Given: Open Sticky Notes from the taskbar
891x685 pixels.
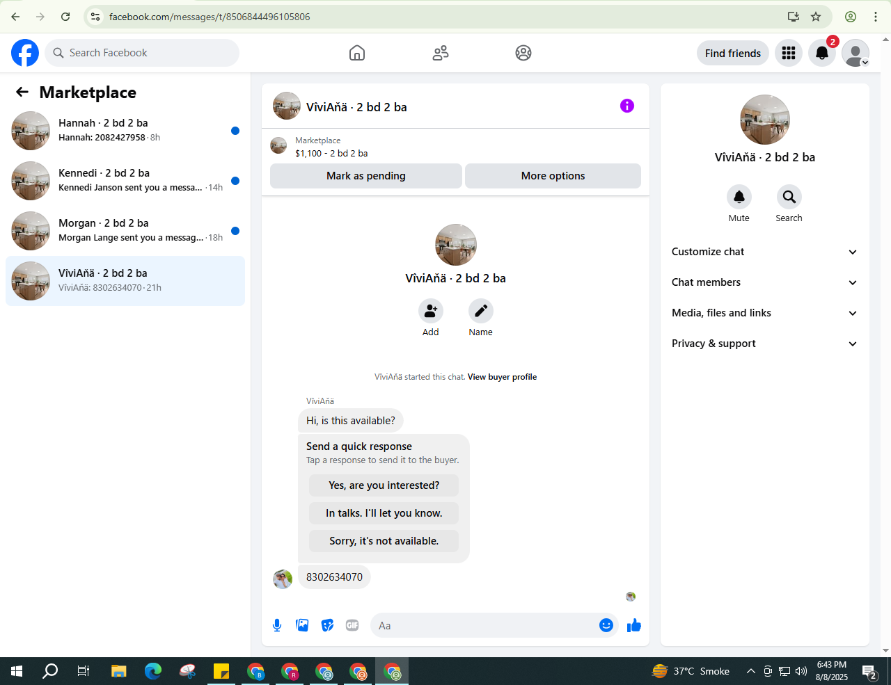Looking at the screenshot, I should [221, 671].
